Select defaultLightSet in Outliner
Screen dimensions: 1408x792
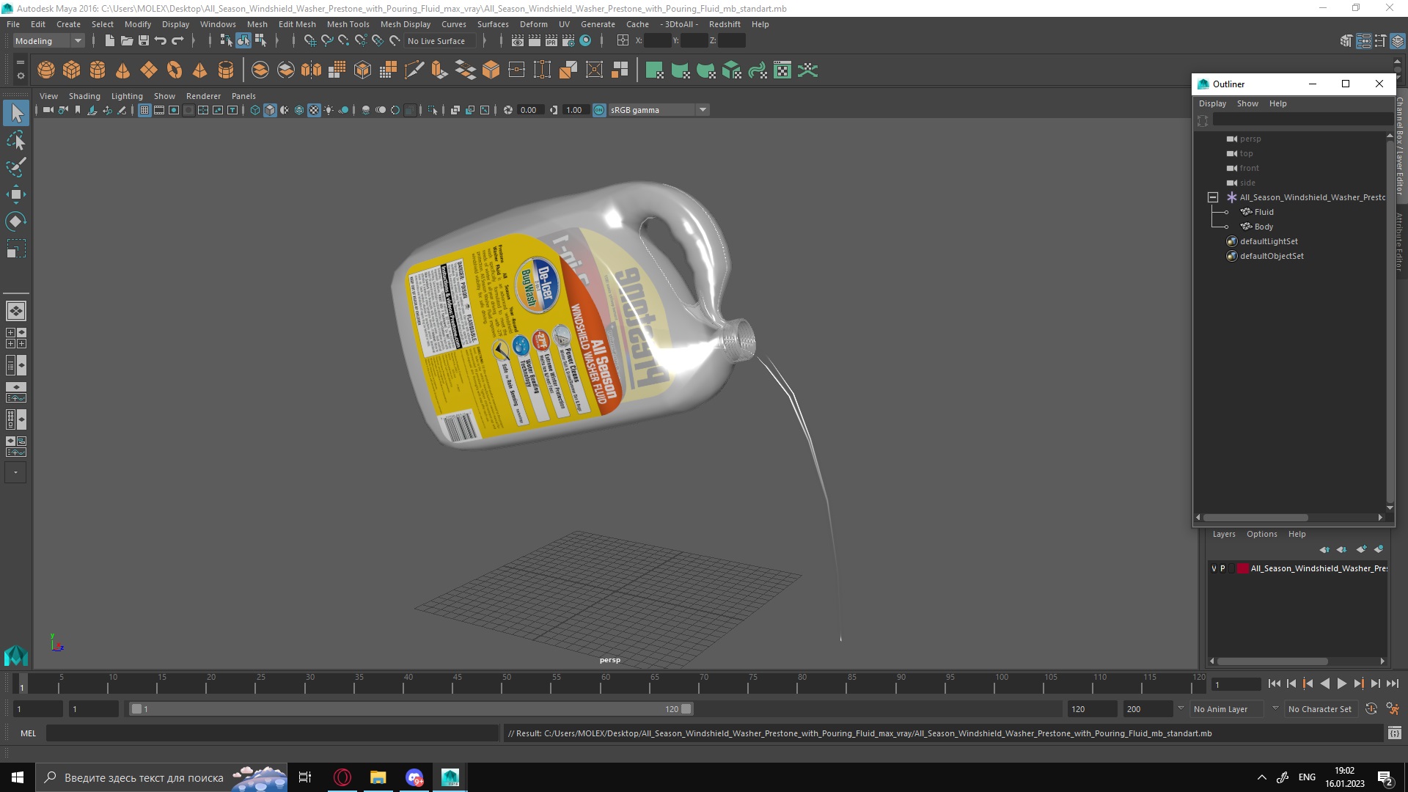[1268, 241]
